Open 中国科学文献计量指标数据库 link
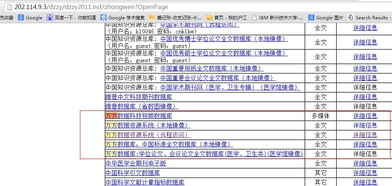The width and height of the screenshot is (392, 186). tap(145, 183)
